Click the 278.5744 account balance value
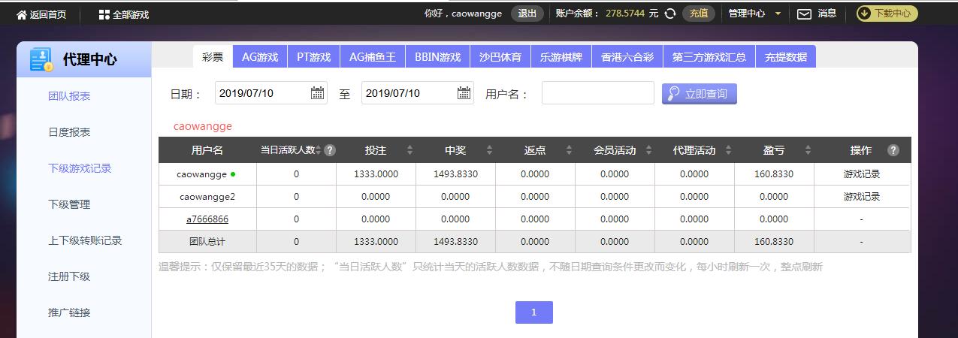958x338 pixels. (x=625, y=14)
